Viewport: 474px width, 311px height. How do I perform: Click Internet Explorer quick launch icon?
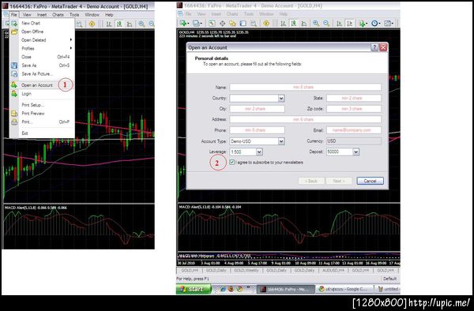click(223, 289)
